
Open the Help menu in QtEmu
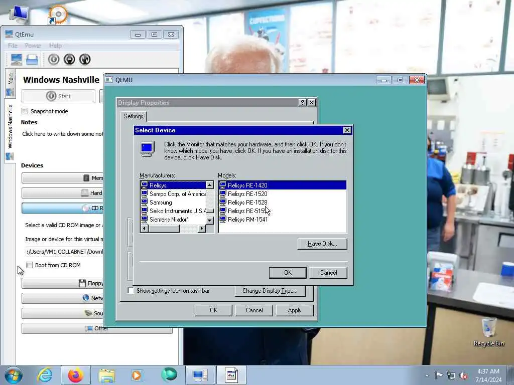(x=55, y=46)
